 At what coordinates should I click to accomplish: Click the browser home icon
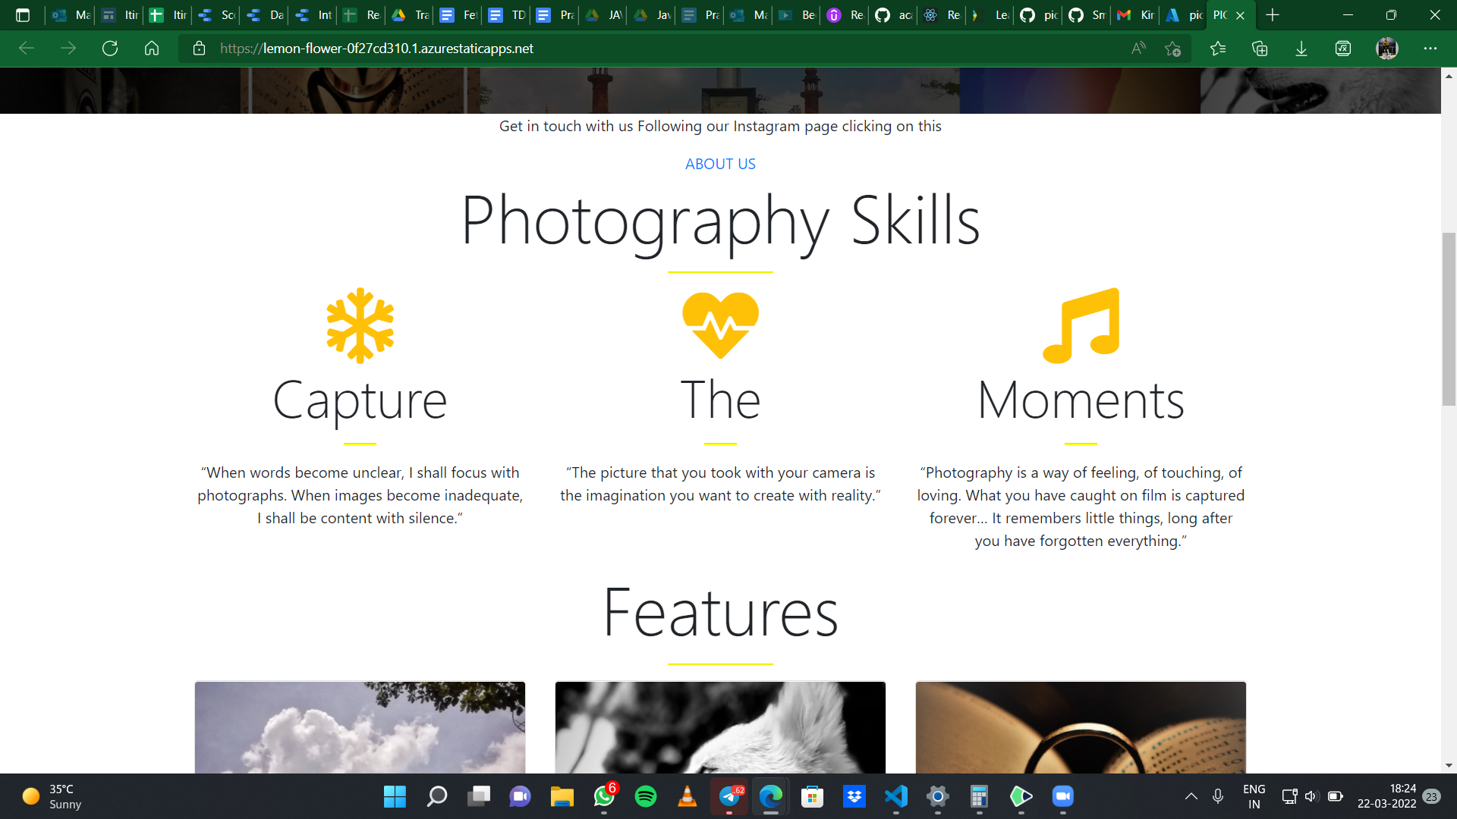(x=152, y=49)
